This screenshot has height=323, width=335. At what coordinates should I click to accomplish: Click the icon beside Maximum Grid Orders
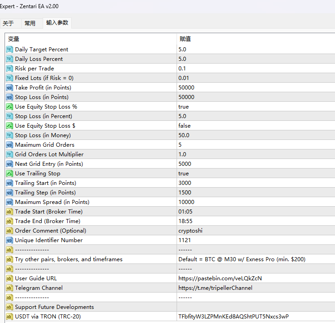click(x=10, y=144)
